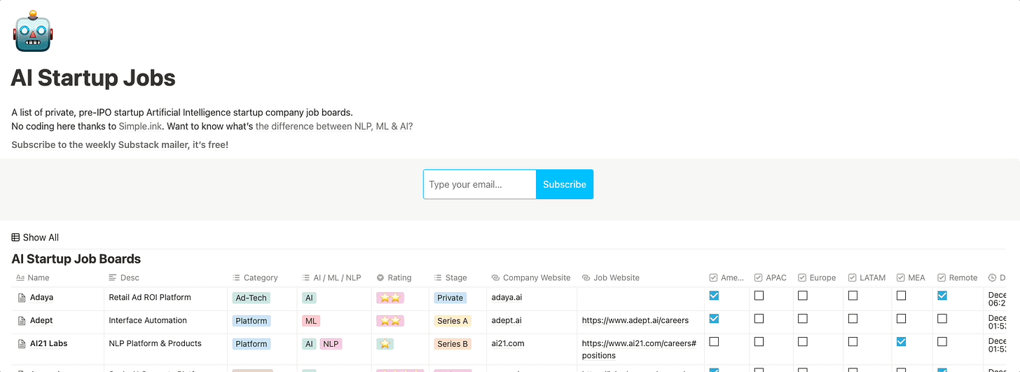Focus the Type your email input field

point(480,184)
